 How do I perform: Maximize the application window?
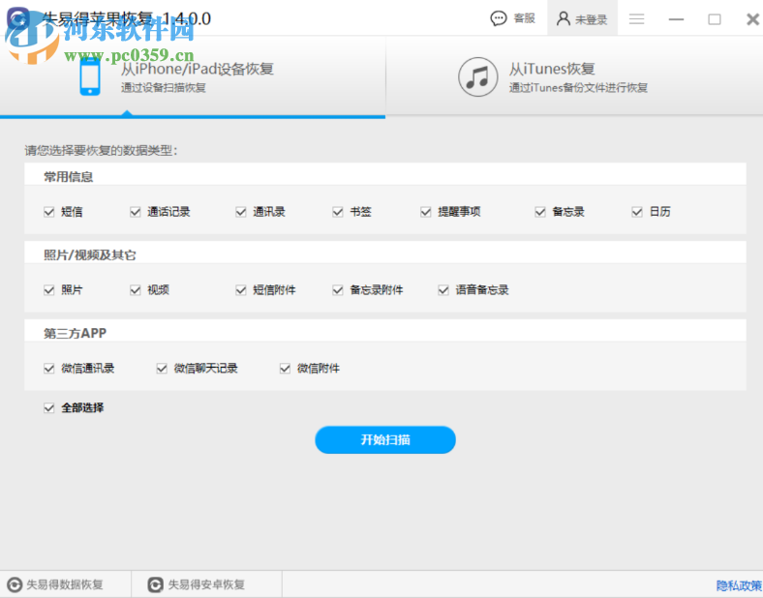[715, 19]
